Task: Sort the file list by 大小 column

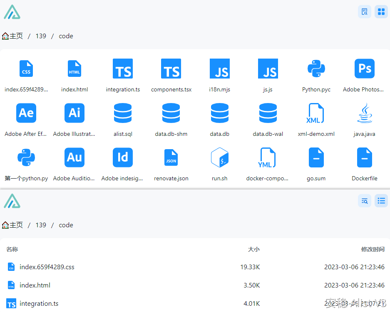Action: coord(253,249)
